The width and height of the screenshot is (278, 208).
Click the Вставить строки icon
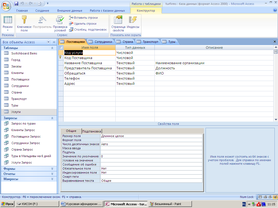pos(71,18)
